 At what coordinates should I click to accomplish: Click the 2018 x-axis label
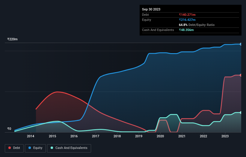(x=117, y=136)
